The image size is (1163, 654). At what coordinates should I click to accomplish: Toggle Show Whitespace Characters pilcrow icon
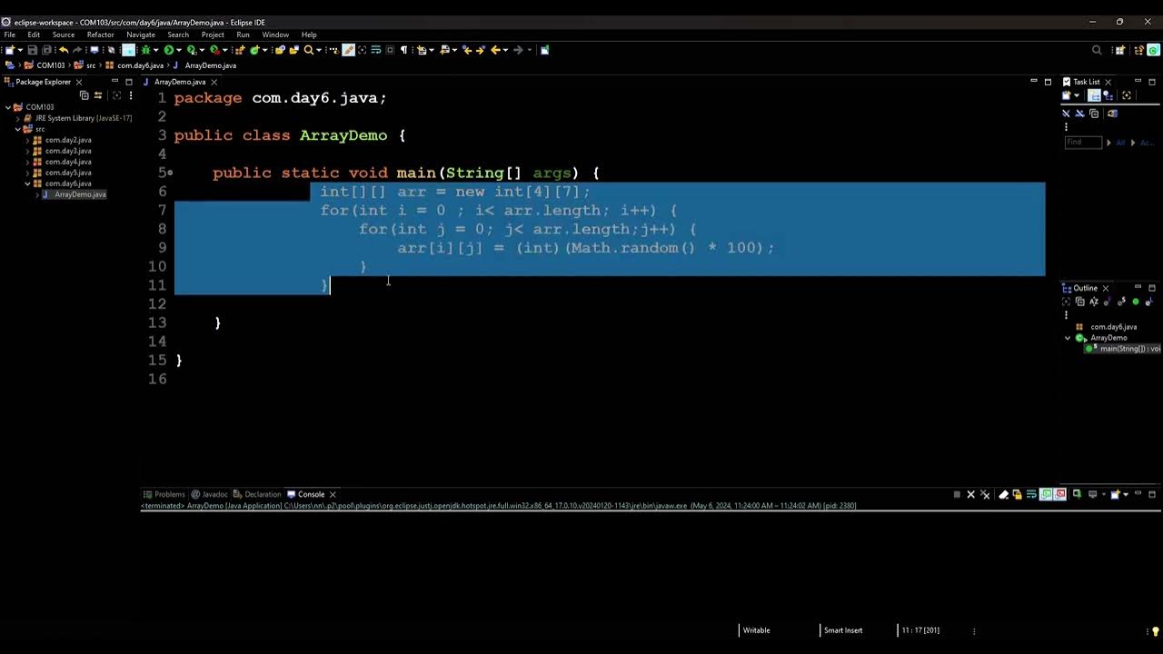click(x=403, y=50)
